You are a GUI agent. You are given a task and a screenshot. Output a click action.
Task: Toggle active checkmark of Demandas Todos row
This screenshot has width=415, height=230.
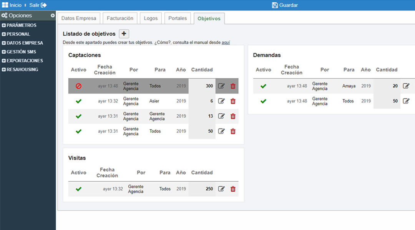[x=263, y=101]
